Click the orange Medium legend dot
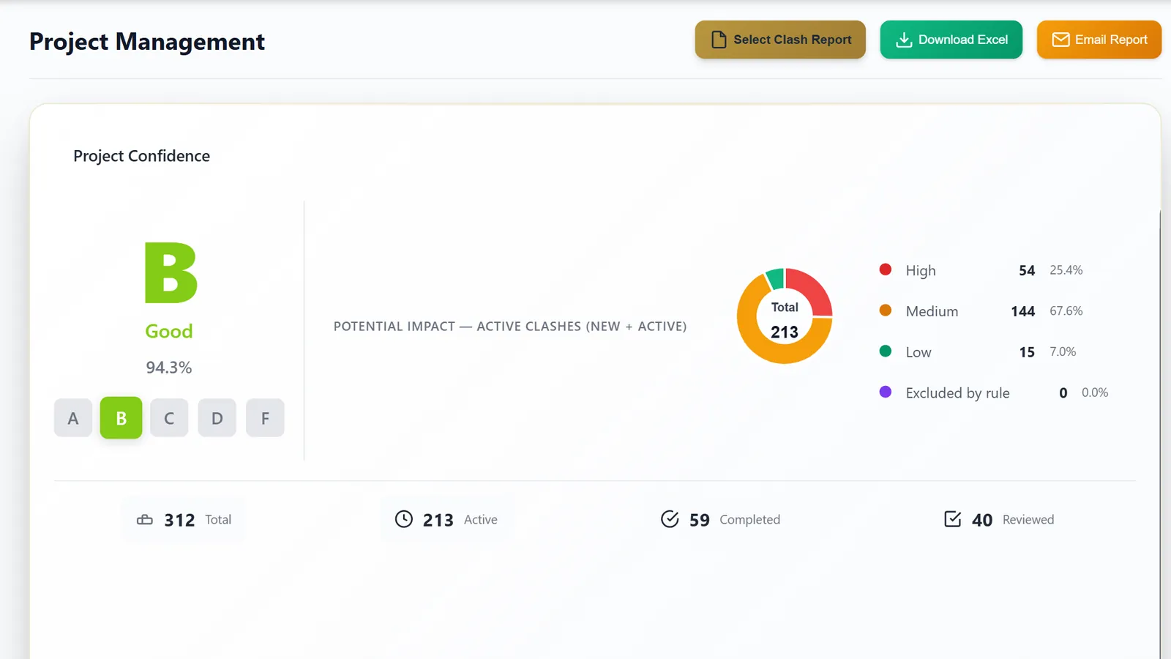This screenshot has height=659, width=1171. click(x=886, y=310)
